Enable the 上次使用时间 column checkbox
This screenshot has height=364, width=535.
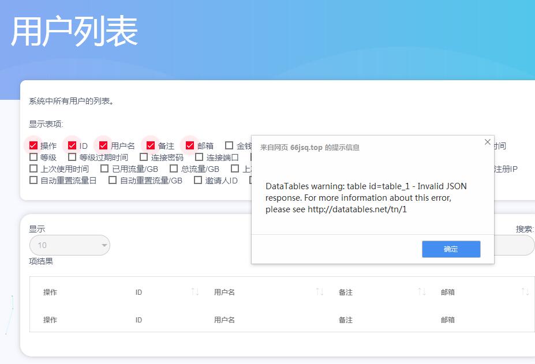[33, 168]
